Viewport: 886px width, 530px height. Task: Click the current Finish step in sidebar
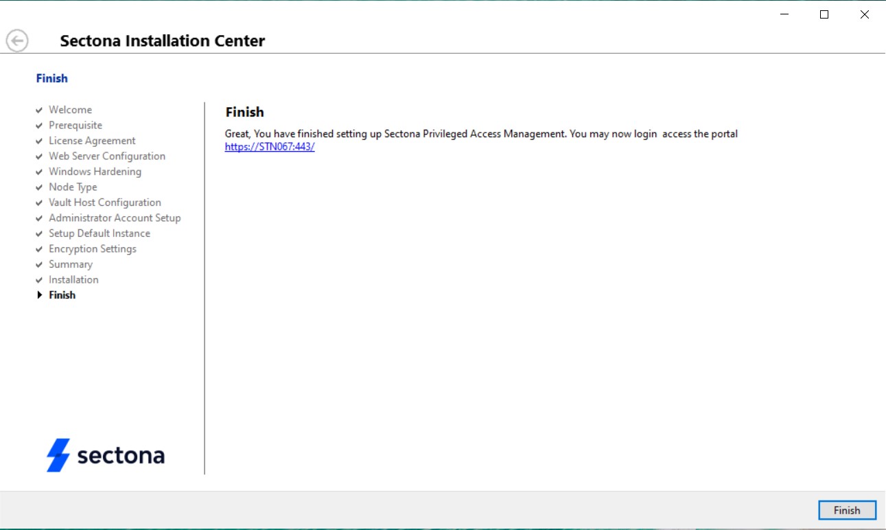click(62, 295)
